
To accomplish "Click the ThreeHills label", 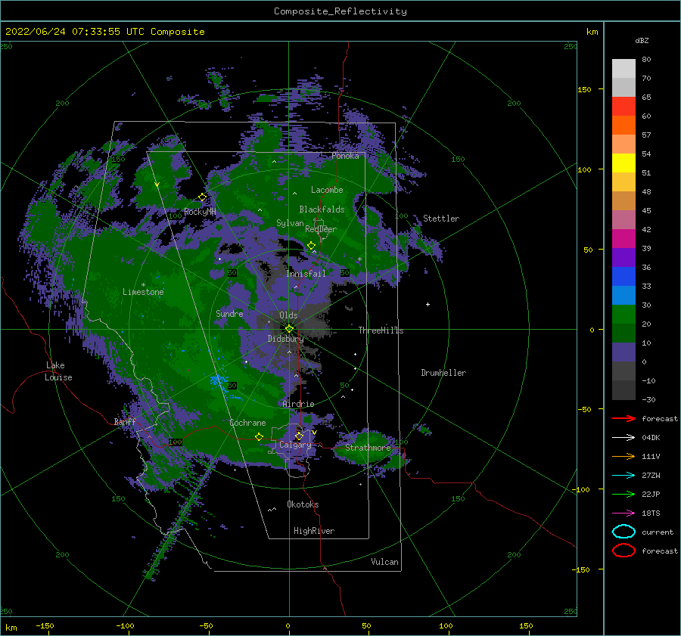I will [381, 330].
